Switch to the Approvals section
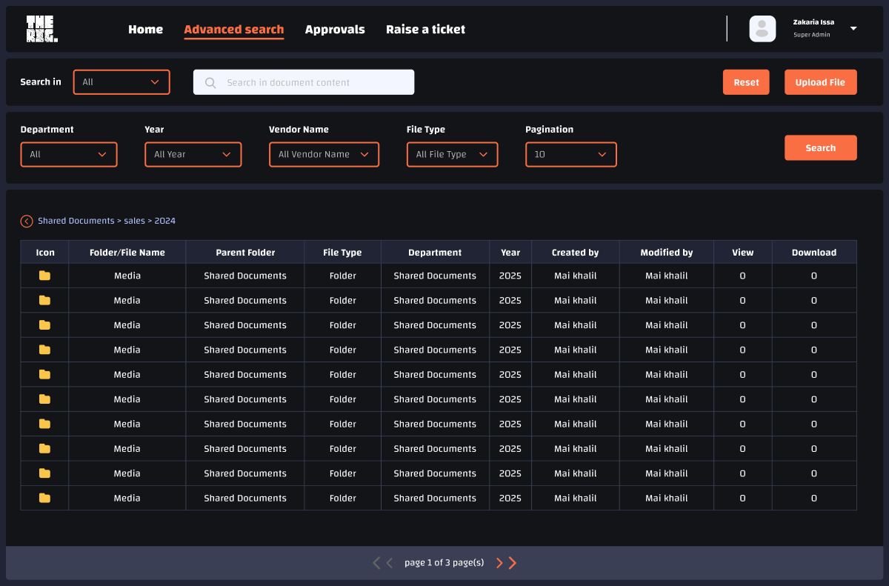Viewport: 889px width, 586px height. 335,29
